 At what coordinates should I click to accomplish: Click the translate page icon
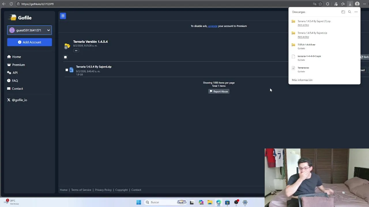pos(315,4)
